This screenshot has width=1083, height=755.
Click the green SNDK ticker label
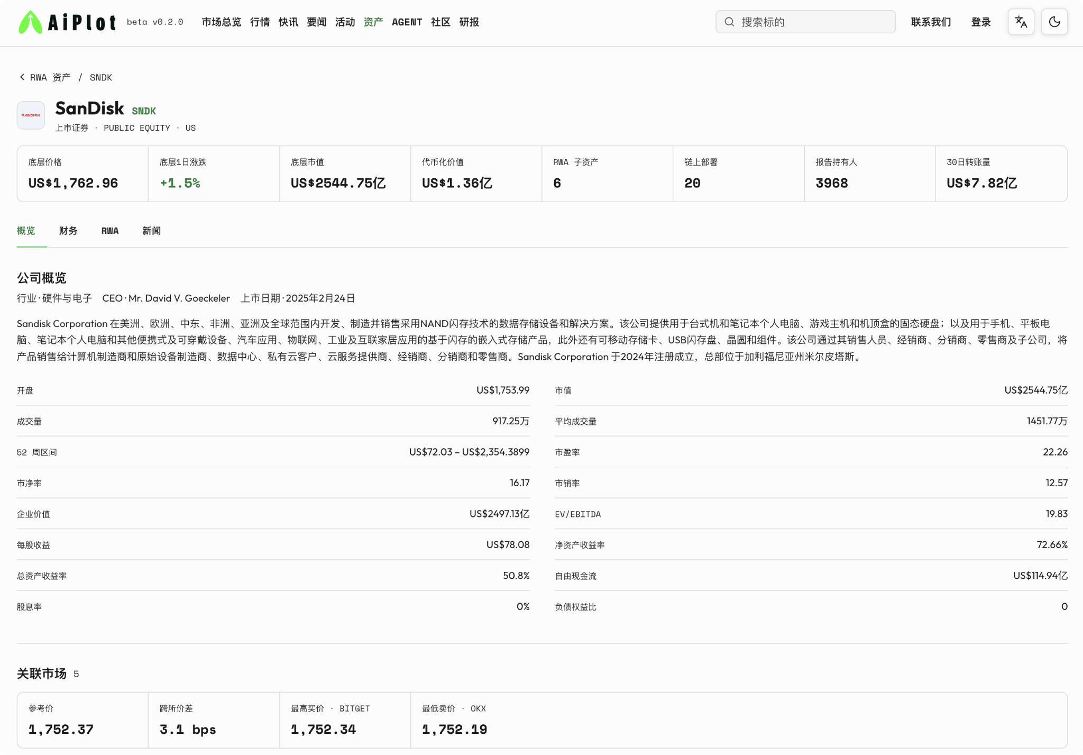144,111
